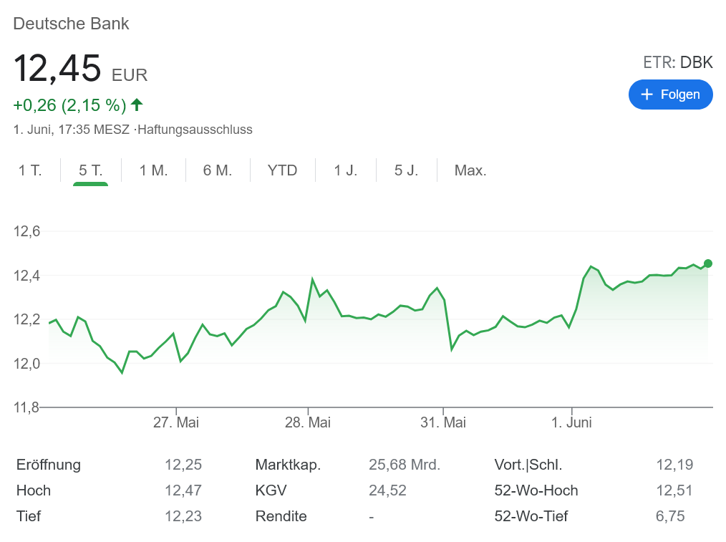Screen dimensions: 726x542
Task: Click the 52-Wo-Hoch value 12,51
Action: tap(674, 490)
